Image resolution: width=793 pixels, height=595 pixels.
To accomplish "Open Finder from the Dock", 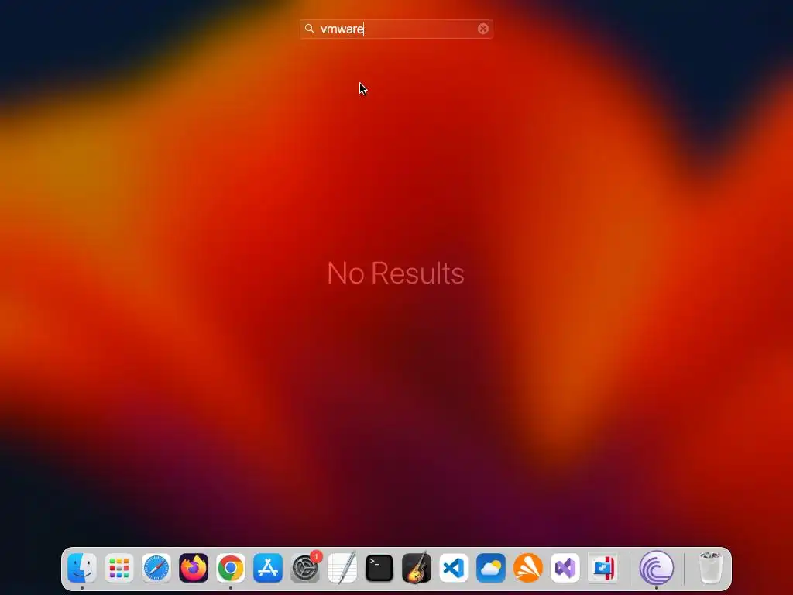I will click(82, 568).
